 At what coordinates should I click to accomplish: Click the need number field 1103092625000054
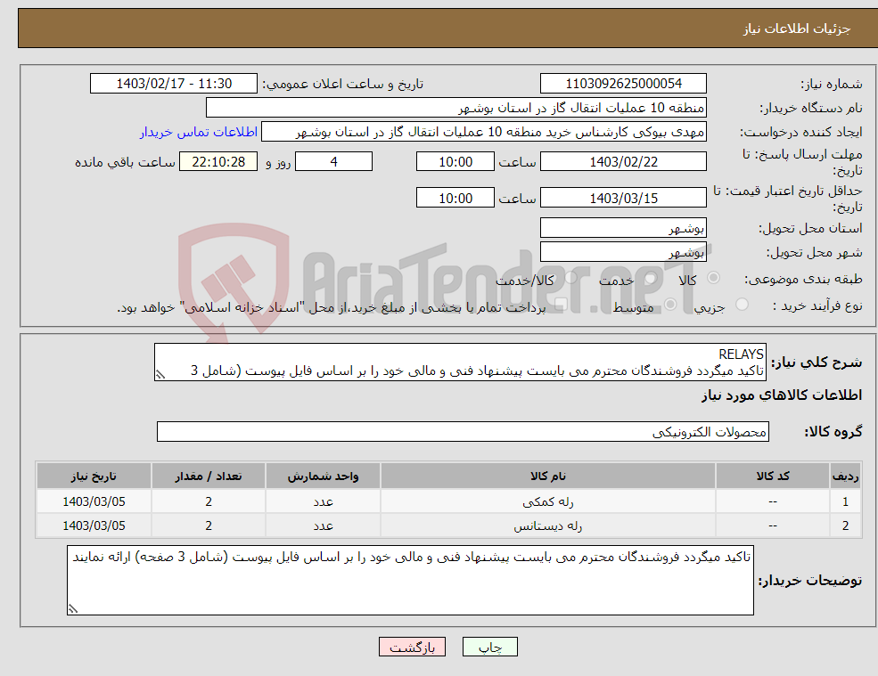pyautogui.click(x=623, y=84)
